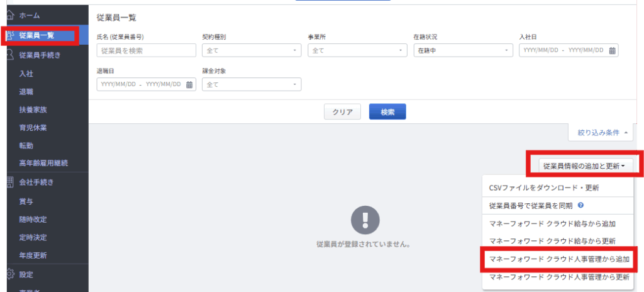Open calendar icon in 退職日 field
644x292 pixels.
coord(189,84)
